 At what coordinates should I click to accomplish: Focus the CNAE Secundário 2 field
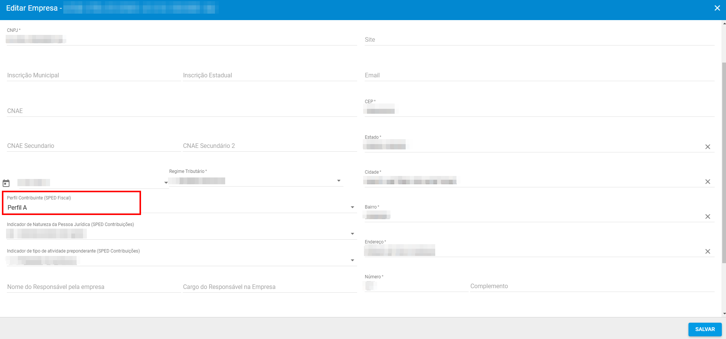click(270, 146)
